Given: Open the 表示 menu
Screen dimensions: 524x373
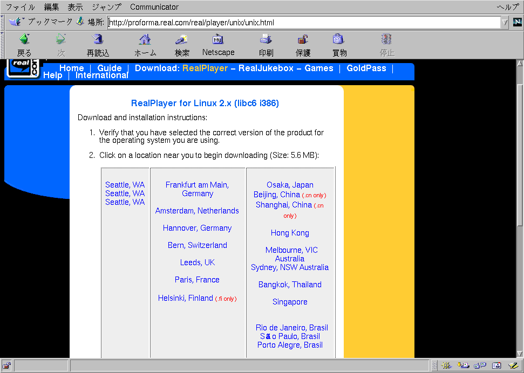Looking at the screenshot, I should coord(75,7).
